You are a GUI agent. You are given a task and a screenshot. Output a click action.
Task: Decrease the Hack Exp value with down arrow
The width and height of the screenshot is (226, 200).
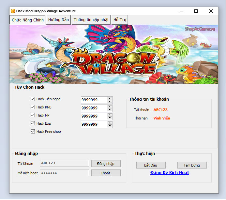pos(110,126)
